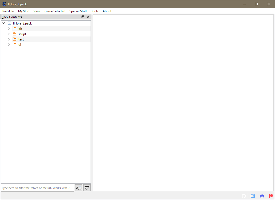Open the manual book icon
Image resolution: width=275 pixels, height=200 pixels.
(x=253, y=196)
